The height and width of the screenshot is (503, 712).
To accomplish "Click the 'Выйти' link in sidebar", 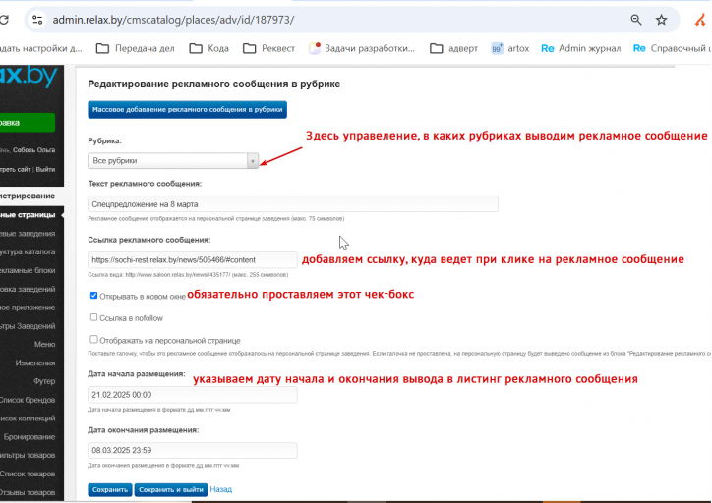I will pos(45,170).
